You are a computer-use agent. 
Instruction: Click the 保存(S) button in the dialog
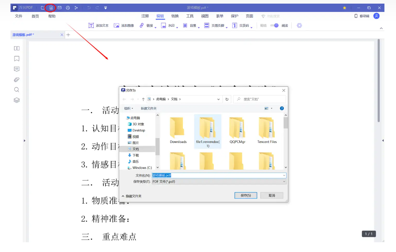(246, 195)
